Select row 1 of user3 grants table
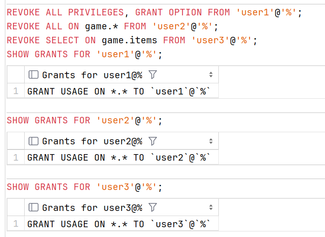 pos(16,223)
